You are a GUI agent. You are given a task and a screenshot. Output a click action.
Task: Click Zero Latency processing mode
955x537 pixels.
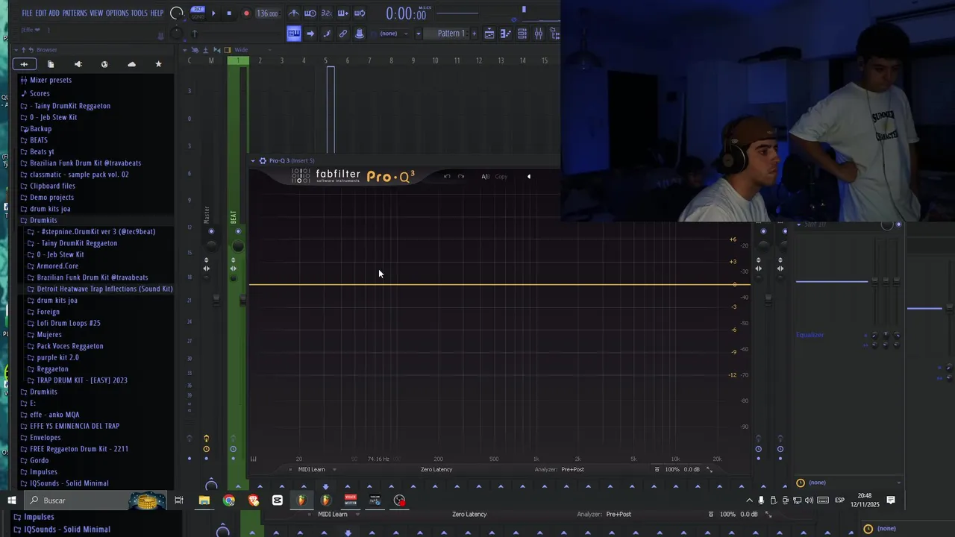click(436, 469)
